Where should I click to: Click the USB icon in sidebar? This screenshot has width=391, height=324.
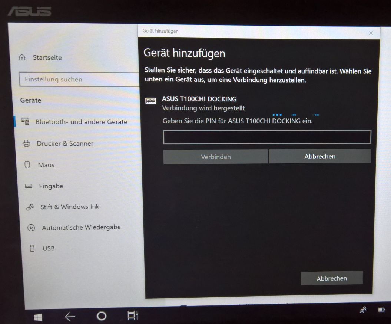(32, 248)
